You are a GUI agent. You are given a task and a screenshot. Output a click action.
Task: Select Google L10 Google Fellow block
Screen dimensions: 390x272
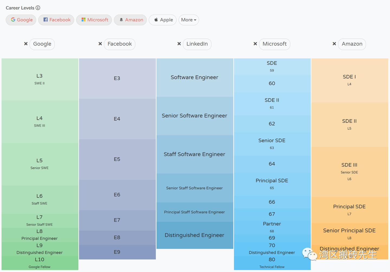point(40,263)
